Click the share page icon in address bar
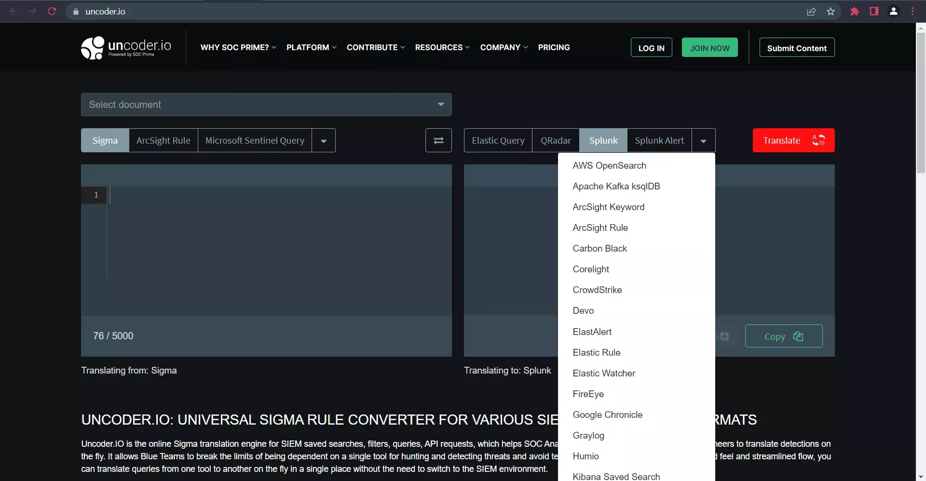Screen dimensions: 926x481 pyautogui.click(x=811, y=12)
